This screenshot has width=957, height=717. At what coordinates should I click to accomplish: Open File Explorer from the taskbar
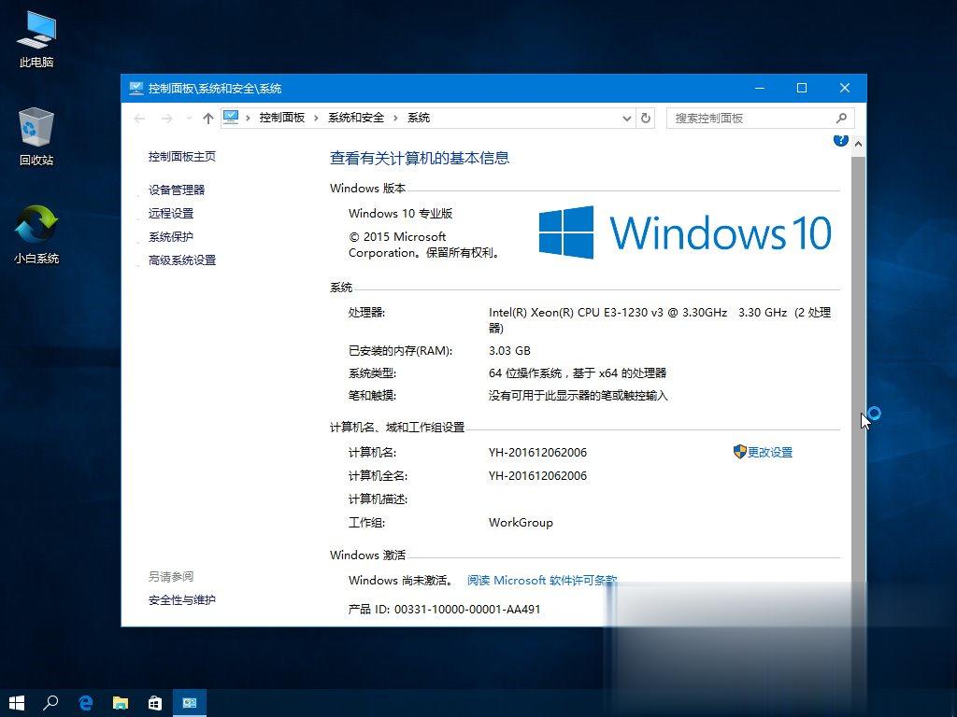pos(120,702)
